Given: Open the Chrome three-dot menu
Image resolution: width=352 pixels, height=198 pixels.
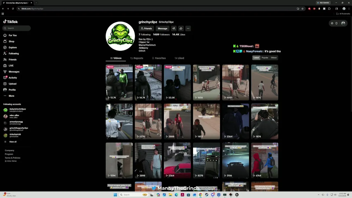Looking at the screenshot, I should point(349,9).
